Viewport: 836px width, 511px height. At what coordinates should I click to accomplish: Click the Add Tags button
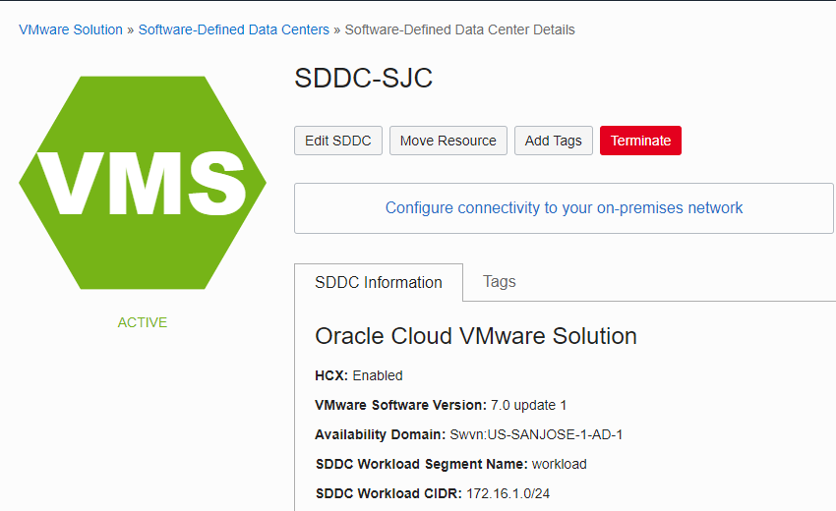click(x=554, y=141)
